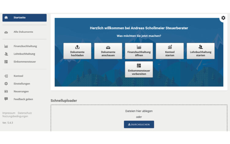Click the Kontool login arrow icon
This screenshot has width=230, height=144.
pos(6,76)
